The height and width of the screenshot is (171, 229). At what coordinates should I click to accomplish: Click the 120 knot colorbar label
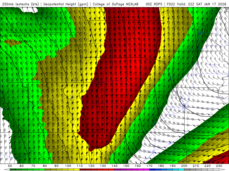(x=91, y=166)
